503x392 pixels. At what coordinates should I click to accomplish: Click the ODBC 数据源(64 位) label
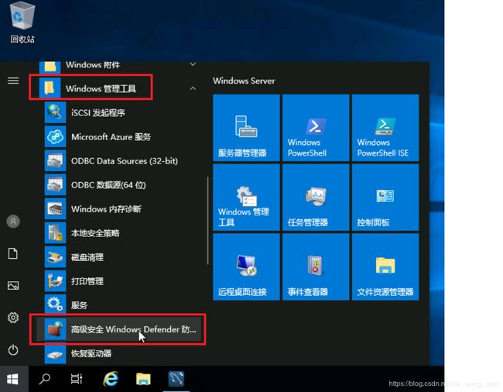108,185
